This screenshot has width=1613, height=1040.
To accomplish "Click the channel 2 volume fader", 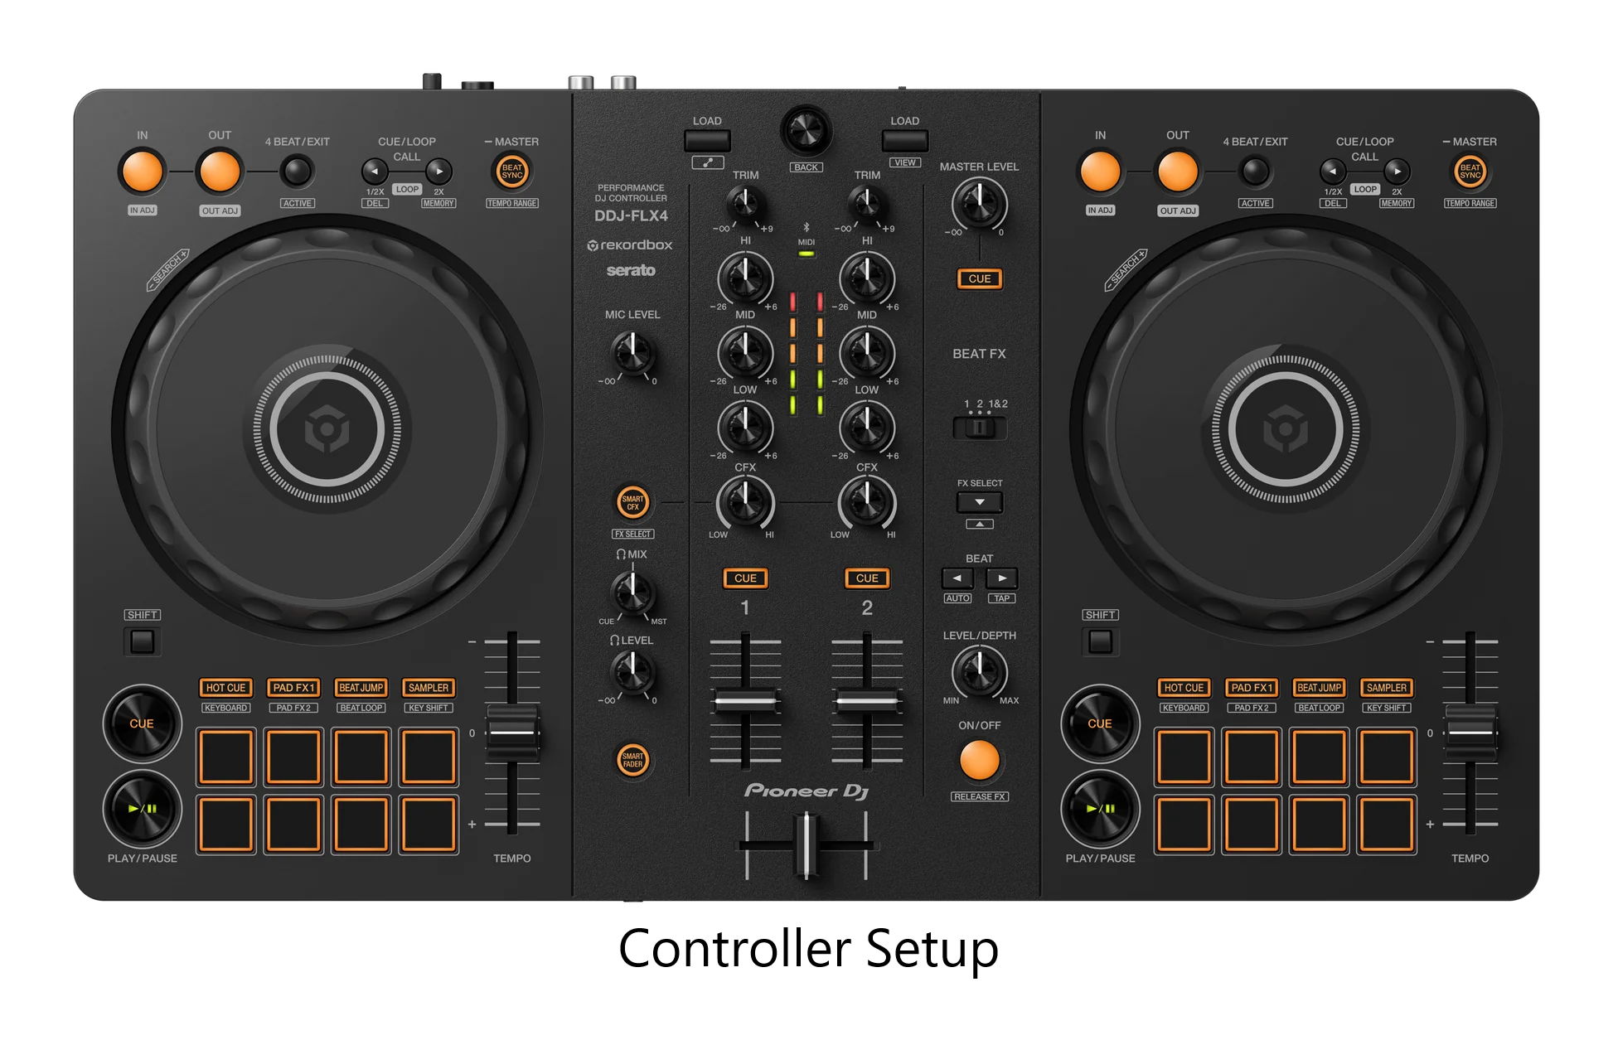I will pyautogui.click(x=867, y=701).
